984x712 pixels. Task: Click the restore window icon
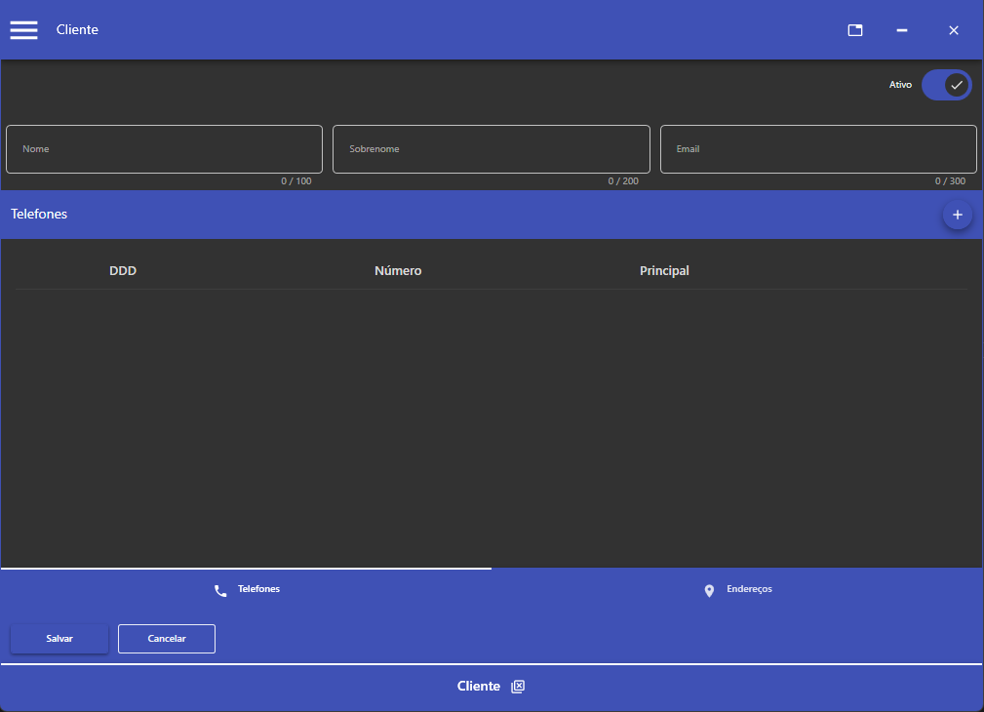click(x=854, y=30)
